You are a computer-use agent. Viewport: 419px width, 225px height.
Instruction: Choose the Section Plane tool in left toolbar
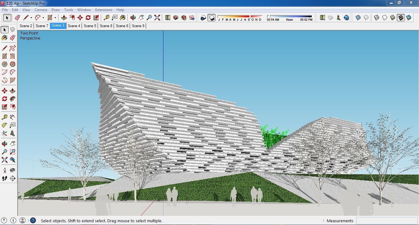(12, 178)
